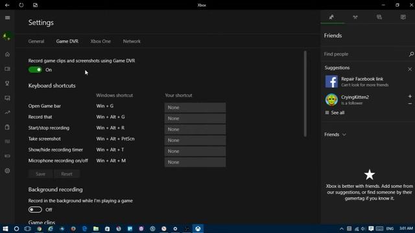Open Repair Facebook link suggestion
Viewport: 415px width, 233px height.
362,79
